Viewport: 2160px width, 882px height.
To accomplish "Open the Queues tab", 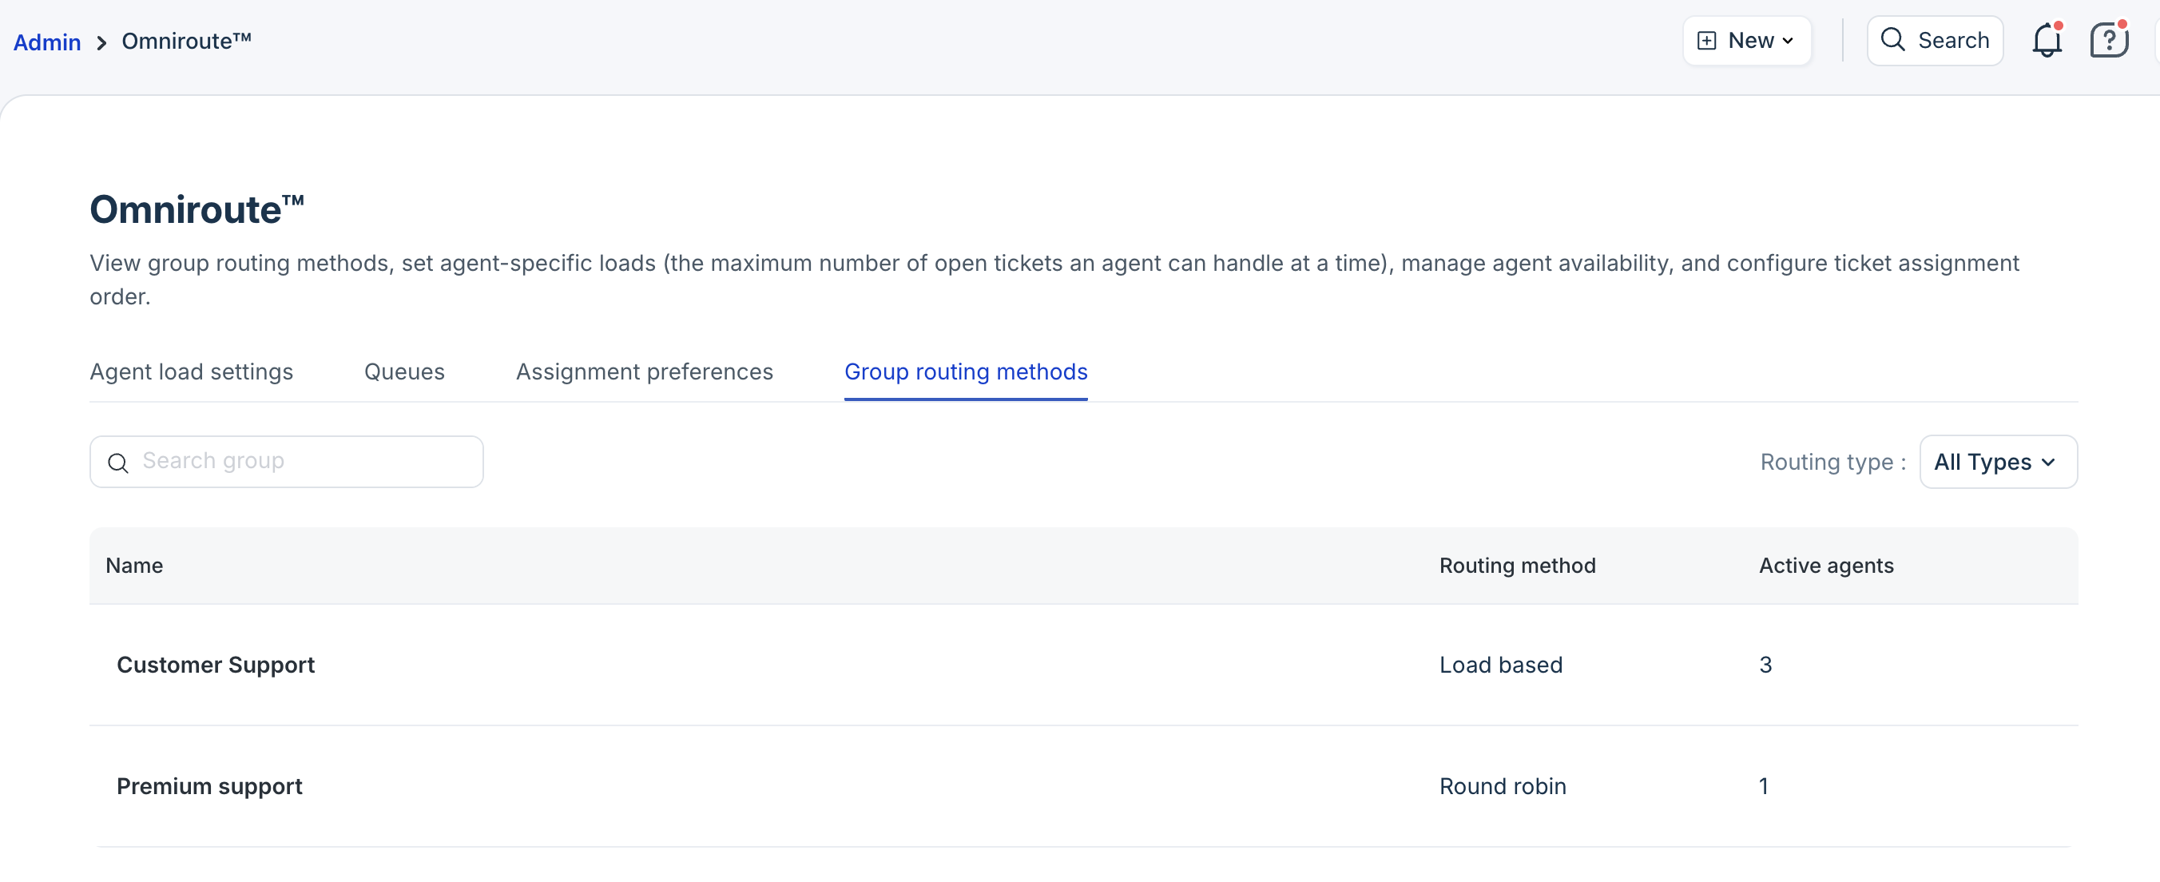I will (x=404, y=371).
